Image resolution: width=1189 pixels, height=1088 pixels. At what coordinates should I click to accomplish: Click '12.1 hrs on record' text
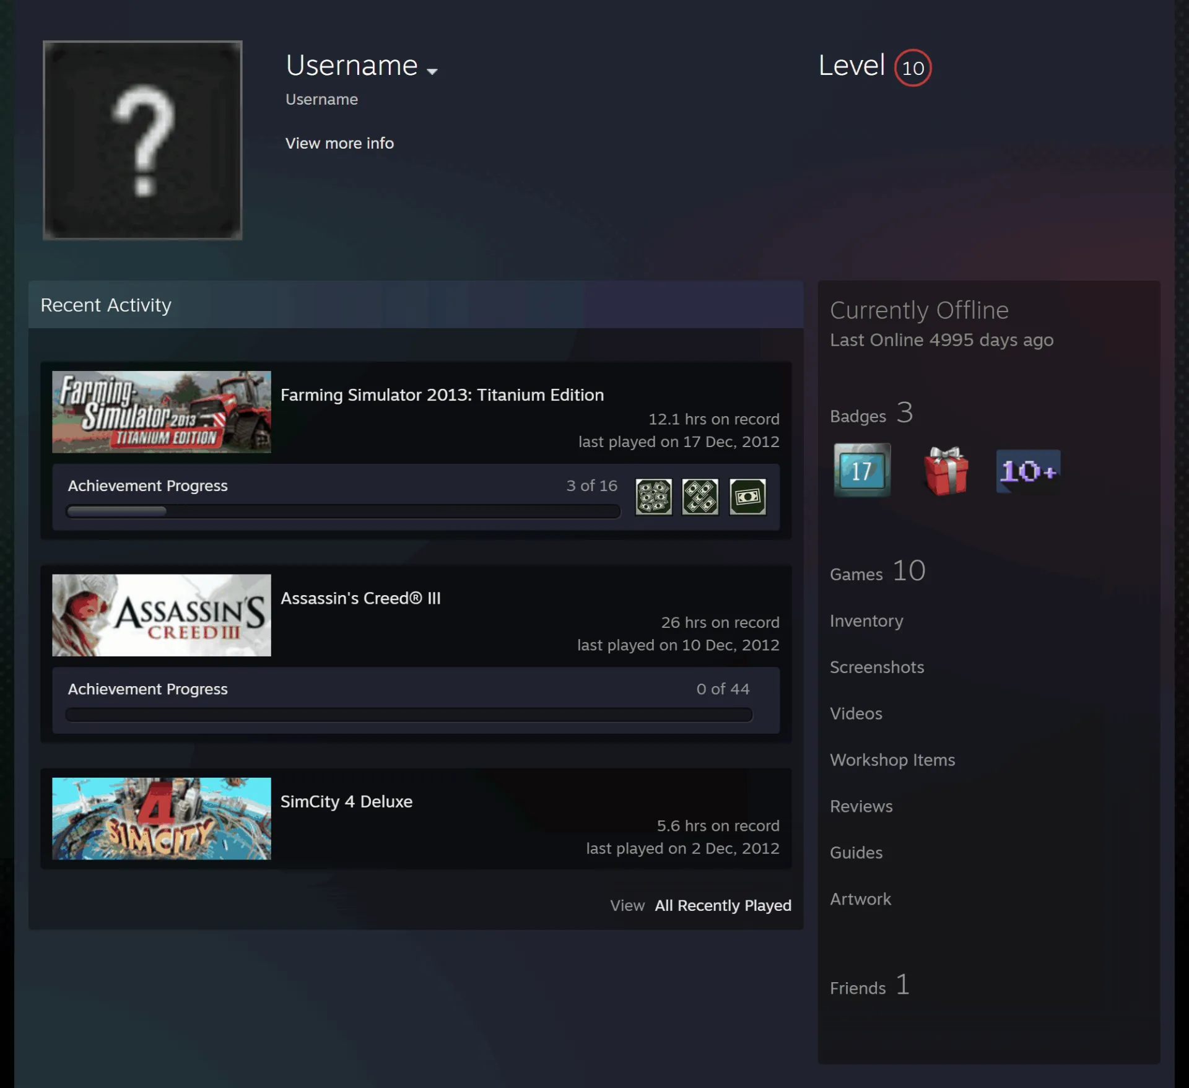(713, 419)
